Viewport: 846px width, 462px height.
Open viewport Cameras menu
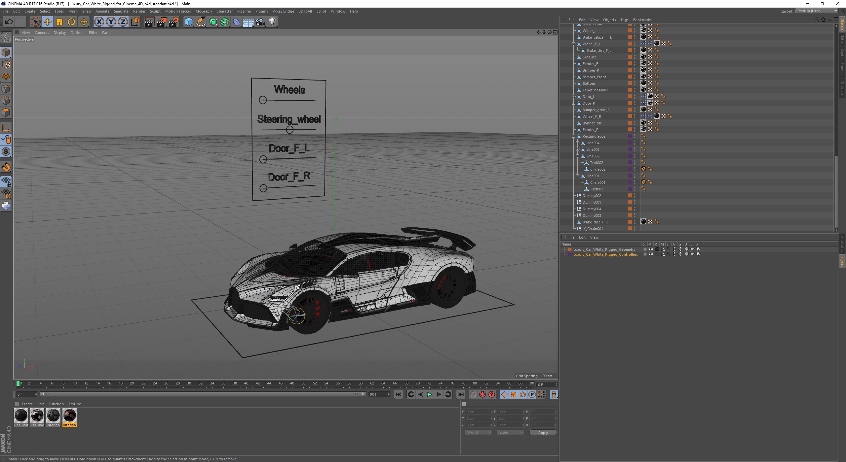pyautogui.click(x=42, y=33)
